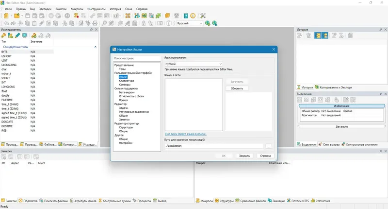Select Прокси in settings tree
Image resolution: width=388 pixels, height=209 pixels.
pos(124,100)
